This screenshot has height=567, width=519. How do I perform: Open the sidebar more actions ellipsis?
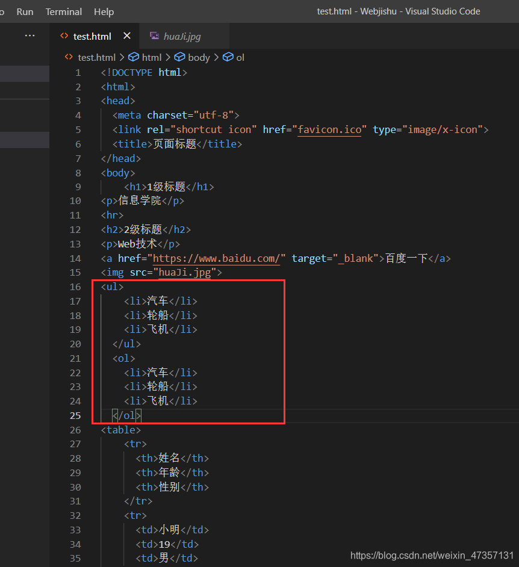(30, 36)
